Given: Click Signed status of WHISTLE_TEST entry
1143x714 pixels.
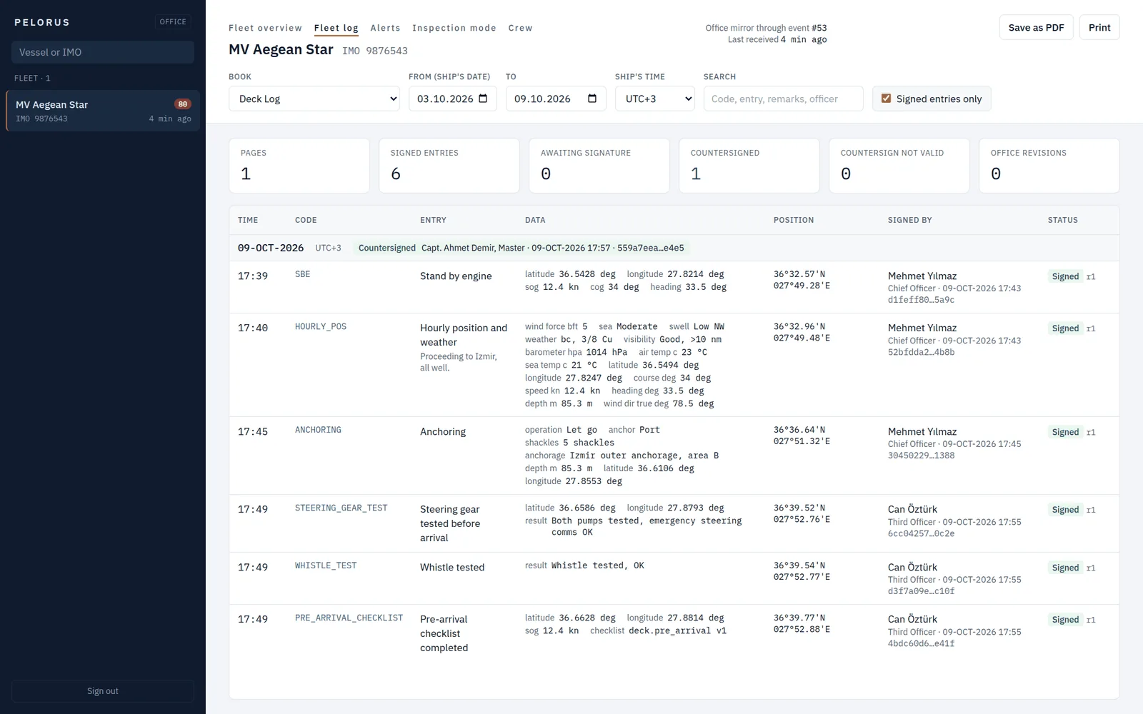Looking at the screenshot, I should pyautogui.click(x=1065, y=568).
